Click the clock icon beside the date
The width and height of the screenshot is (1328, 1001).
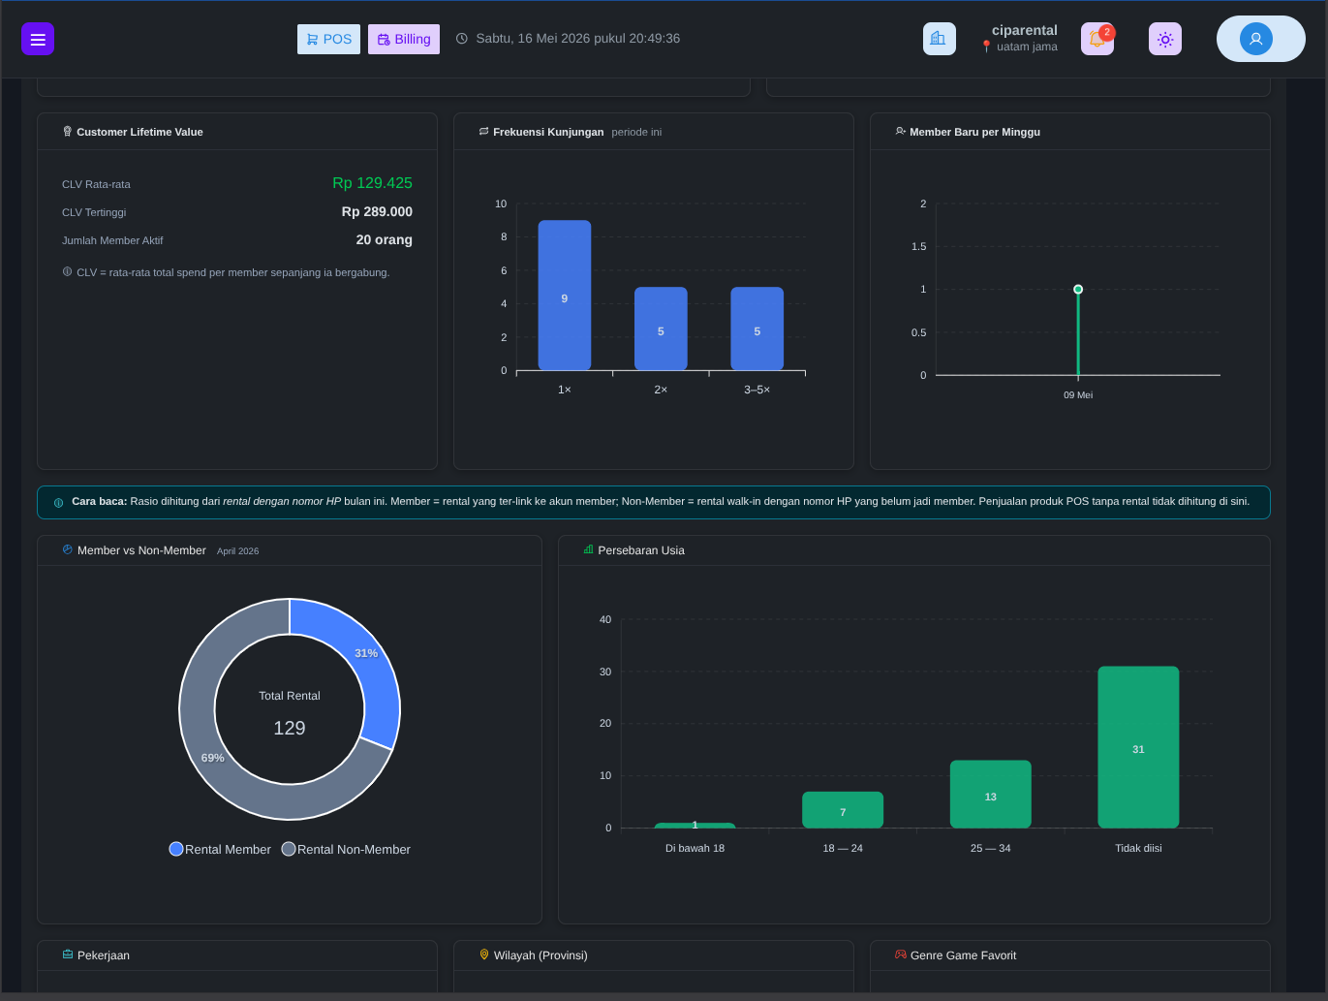(x=462, y=39)
